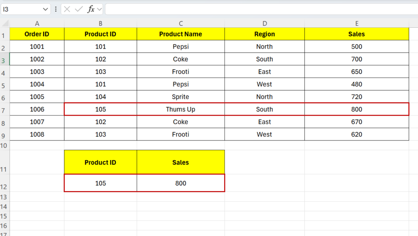Select cell containing order 1004
418x236 pixels.
tap(37, 84)
